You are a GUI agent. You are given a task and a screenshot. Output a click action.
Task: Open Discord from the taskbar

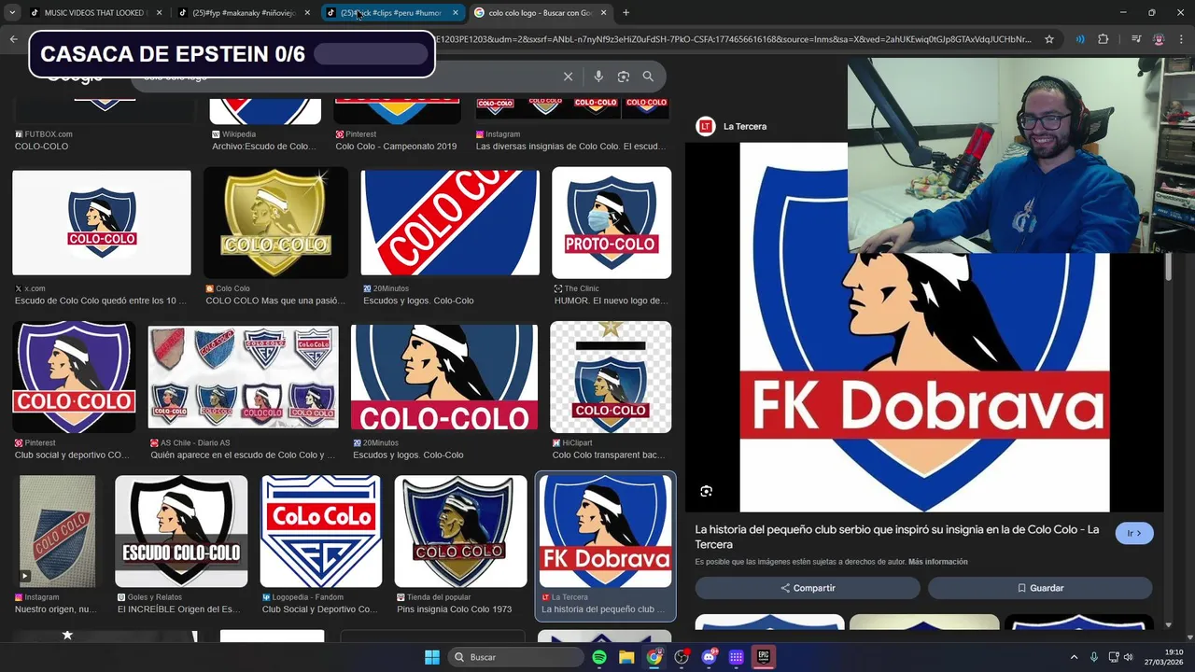[x=709, y=657]
